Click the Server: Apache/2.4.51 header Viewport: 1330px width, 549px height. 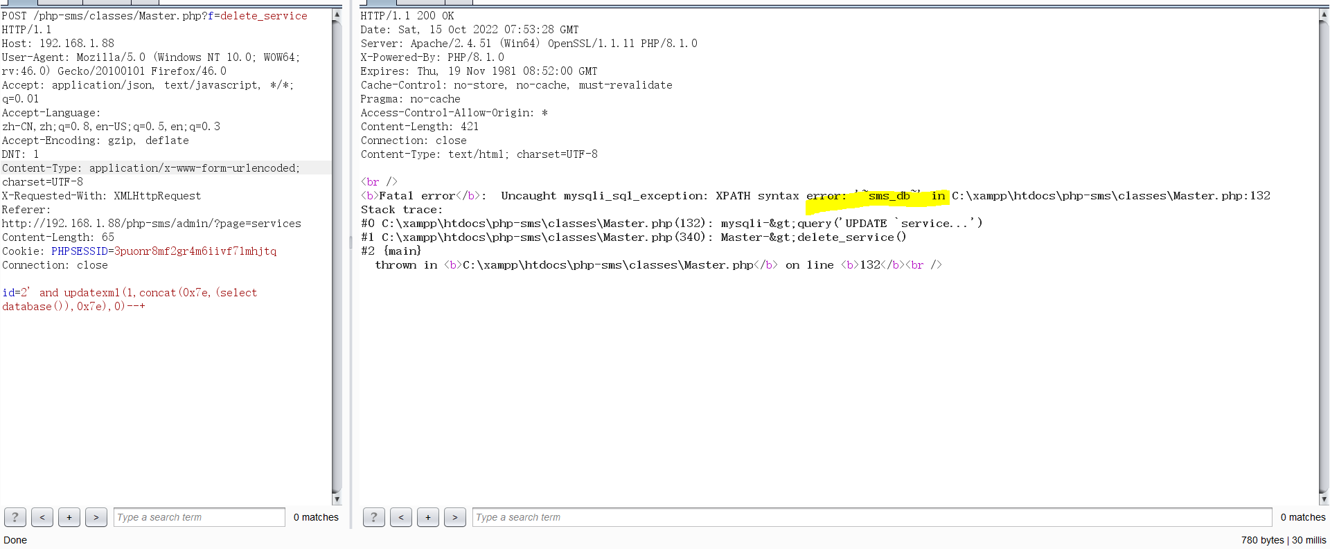pos(529,44)
